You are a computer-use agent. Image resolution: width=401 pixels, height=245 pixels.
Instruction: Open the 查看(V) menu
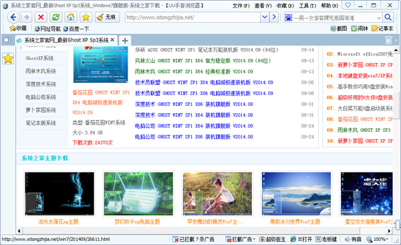pyautogui.click(x=263, y=5)
